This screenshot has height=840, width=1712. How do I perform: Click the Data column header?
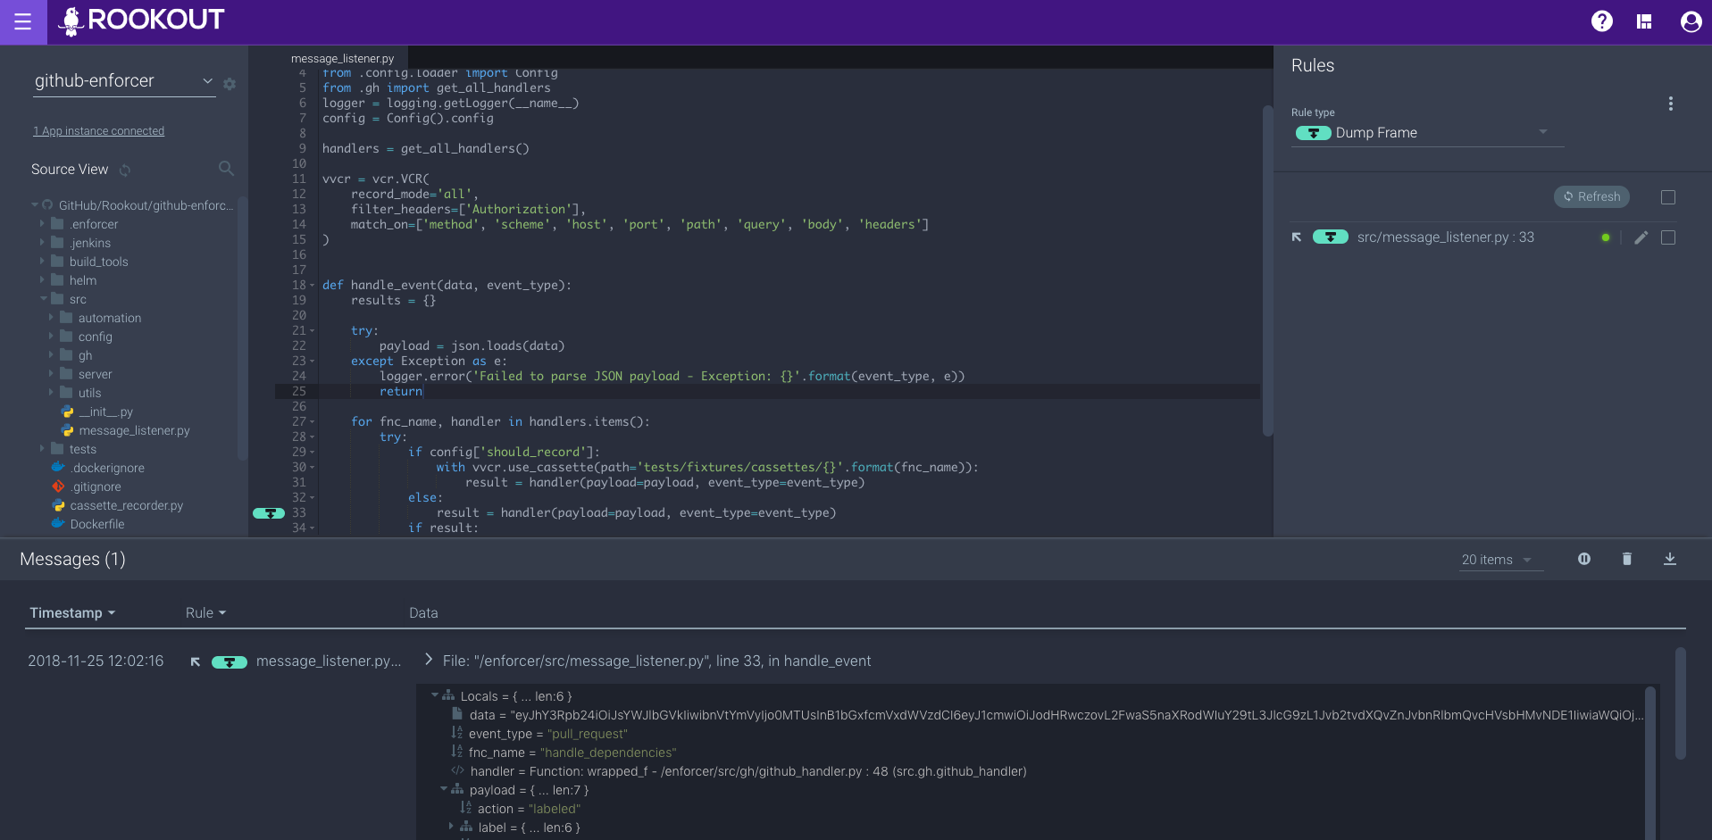coord(423,613)
